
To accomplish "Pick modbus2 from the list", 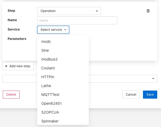I will coord(63,59).
